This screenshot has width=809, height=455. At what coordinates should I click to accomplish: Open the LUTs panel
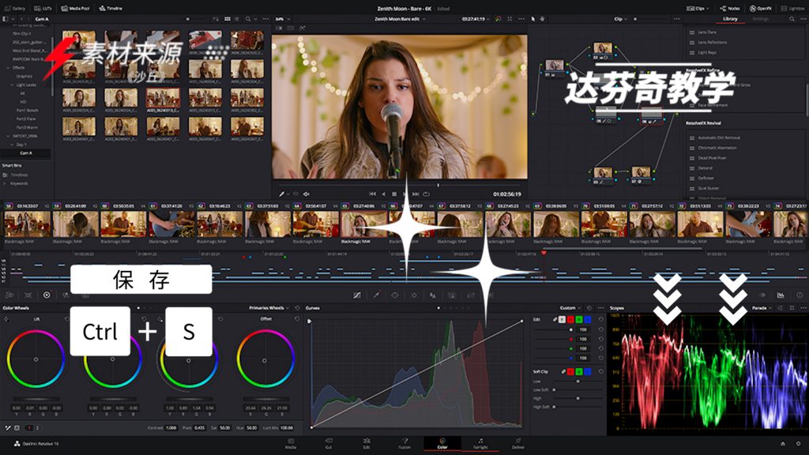[43, 8]
